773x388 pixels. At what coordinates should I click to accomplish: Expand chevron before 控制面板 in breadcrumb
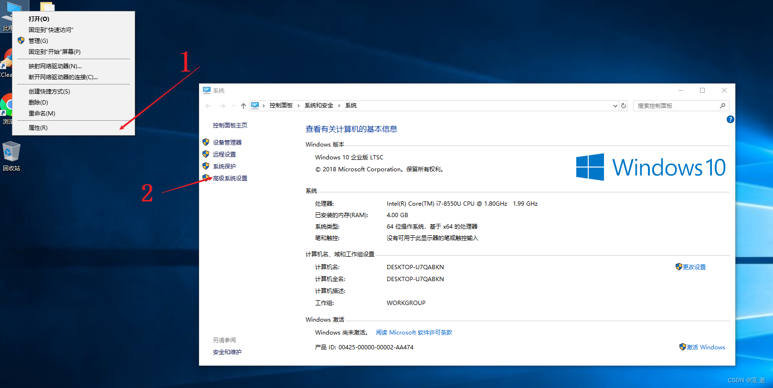264,105
